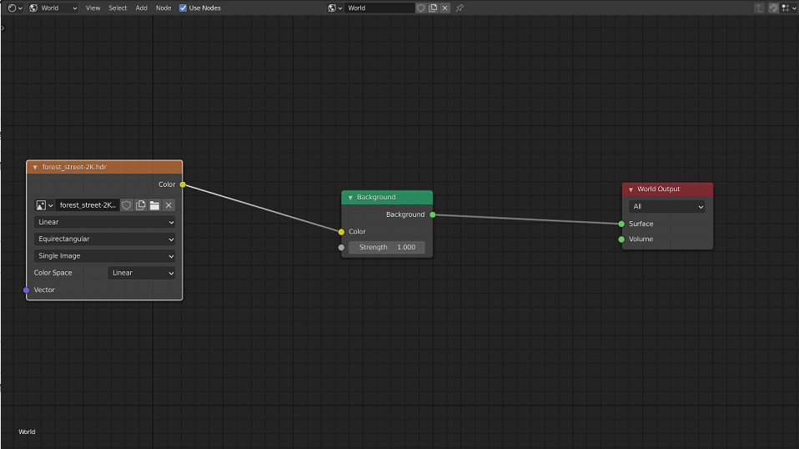Open the View menu
Screen dimensions: 799x449
point(93,8)
